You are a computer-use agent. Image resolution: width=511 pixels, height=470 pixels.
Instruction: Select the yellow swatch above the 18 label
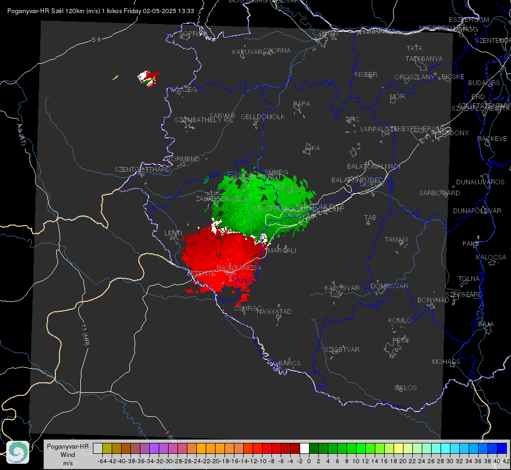(x=398, y=448)
